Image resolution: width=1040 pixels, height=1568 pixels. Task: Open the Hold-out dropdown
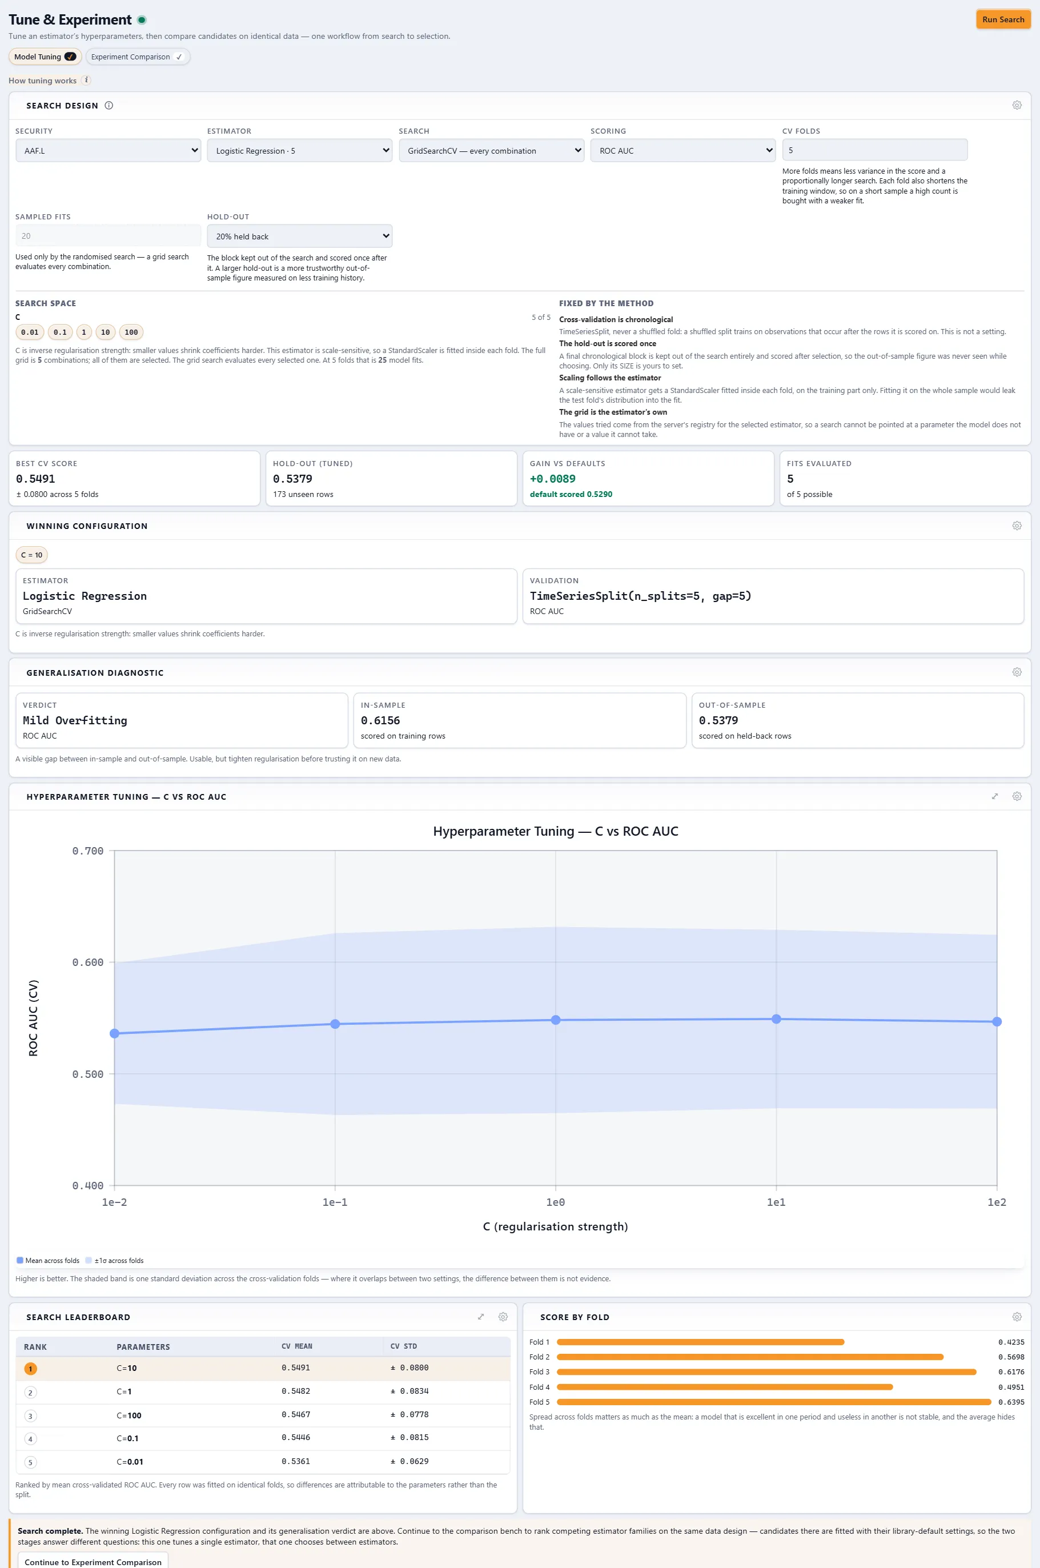[299, 236]
